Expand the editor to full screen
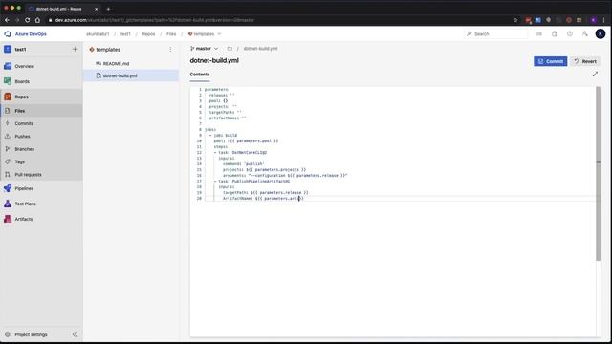612x344 pixels. click(595, 75)
